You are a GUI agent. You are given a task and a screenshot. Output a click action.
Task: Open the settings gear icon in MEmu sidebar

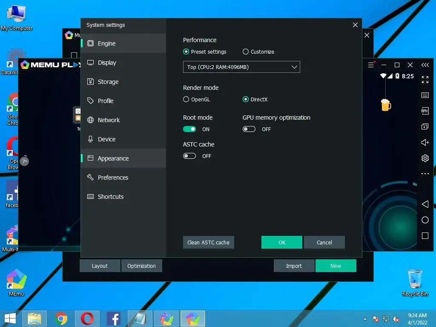pos(425,158)
